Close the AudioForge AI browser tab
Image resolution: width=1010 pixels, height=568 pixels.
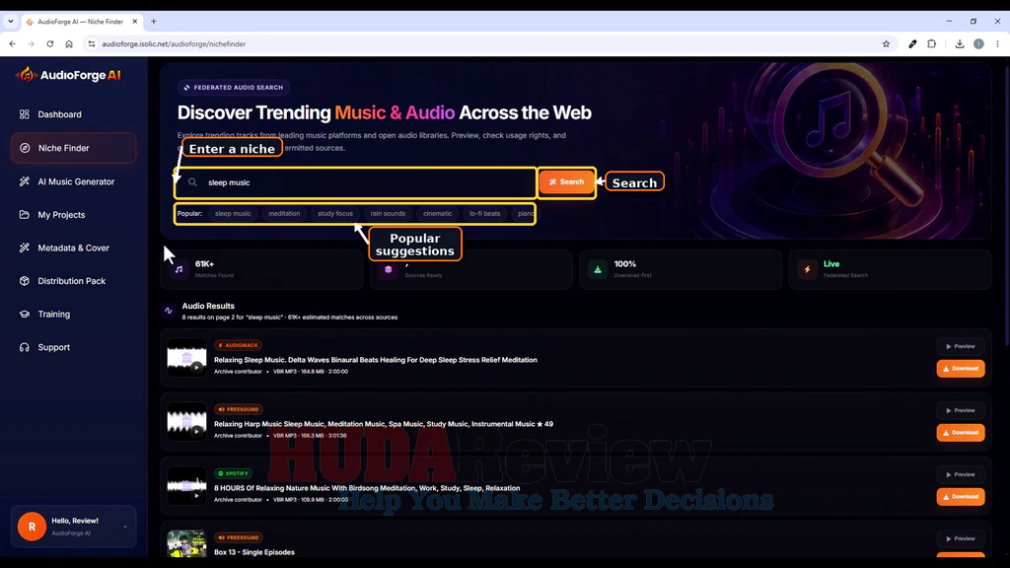[134, 22]
